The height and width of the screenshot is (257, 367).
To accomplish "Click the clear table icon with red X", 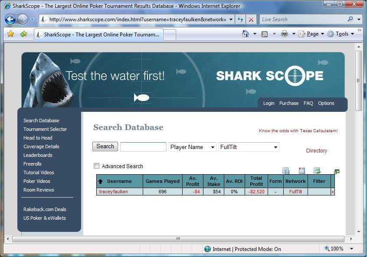I will 302,171.
